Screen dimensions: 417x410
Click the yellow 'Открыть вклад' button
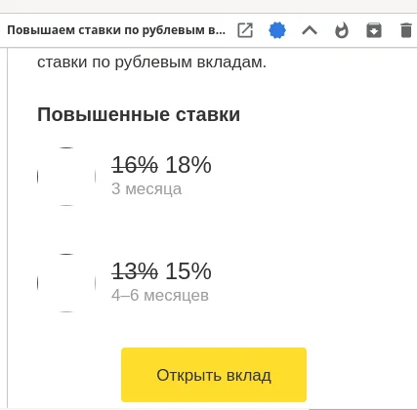tap(214, 375)
